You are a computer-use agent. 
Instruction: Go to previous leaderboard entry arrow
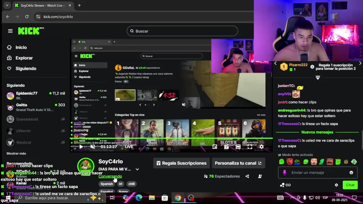coord(275,63)
